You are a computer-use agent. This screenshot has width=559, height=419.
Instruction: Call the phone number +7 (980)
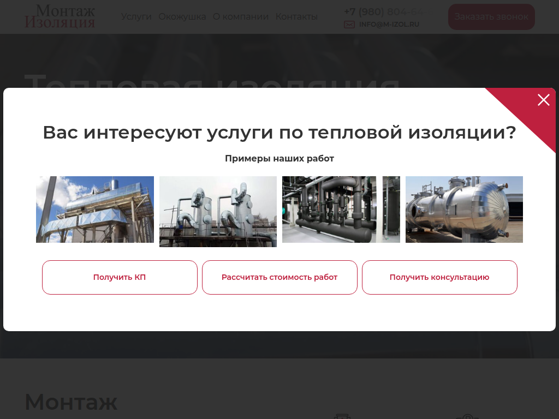(x=382, y=11)
